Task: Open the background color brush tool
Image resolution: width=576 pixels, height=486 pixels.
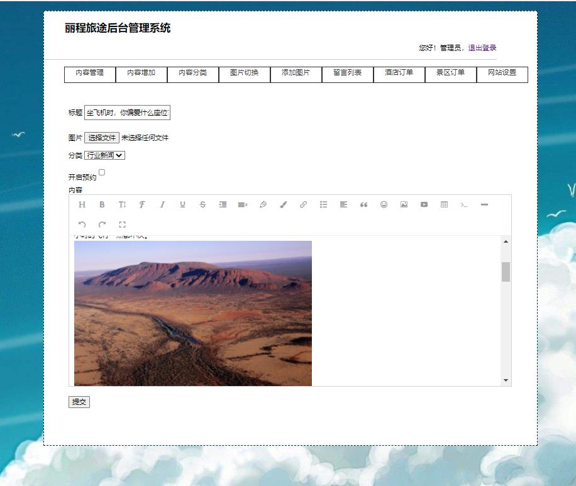Action: point(283,204)
